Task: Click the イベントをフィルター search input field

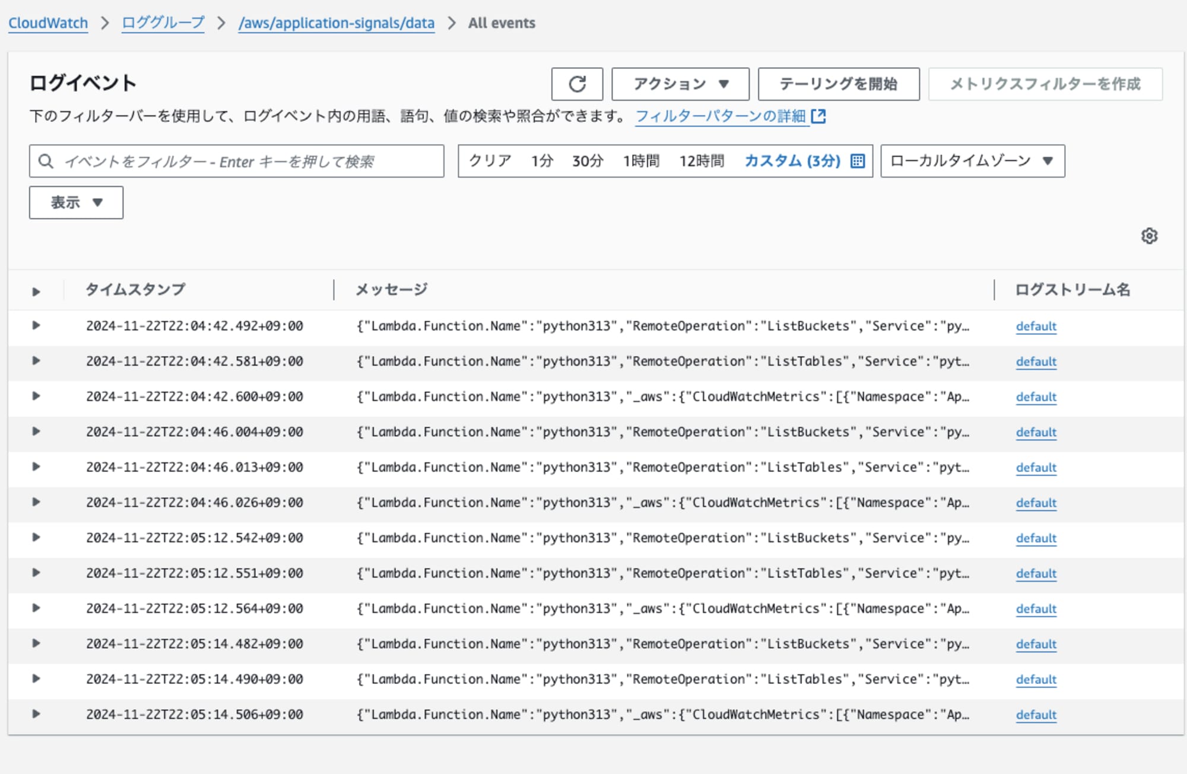Action: (x=236, y=161)
